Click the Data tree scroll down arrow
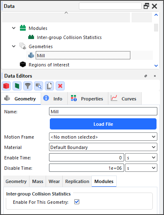 (x=156, y=66)
